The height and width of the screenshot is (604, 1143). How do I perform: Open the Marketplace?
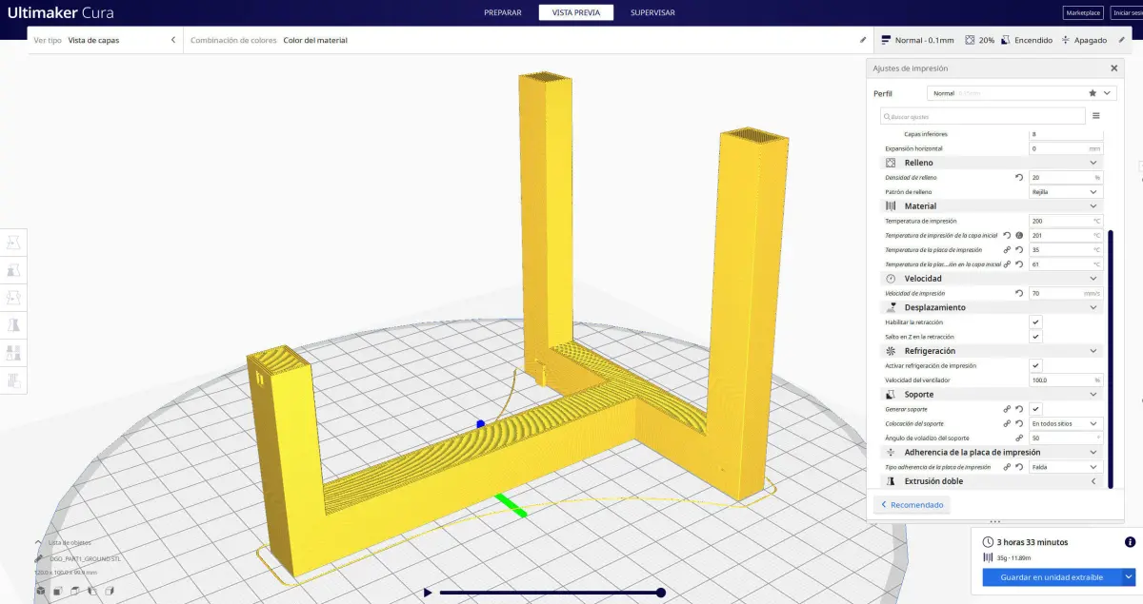tap(1082, 13)
